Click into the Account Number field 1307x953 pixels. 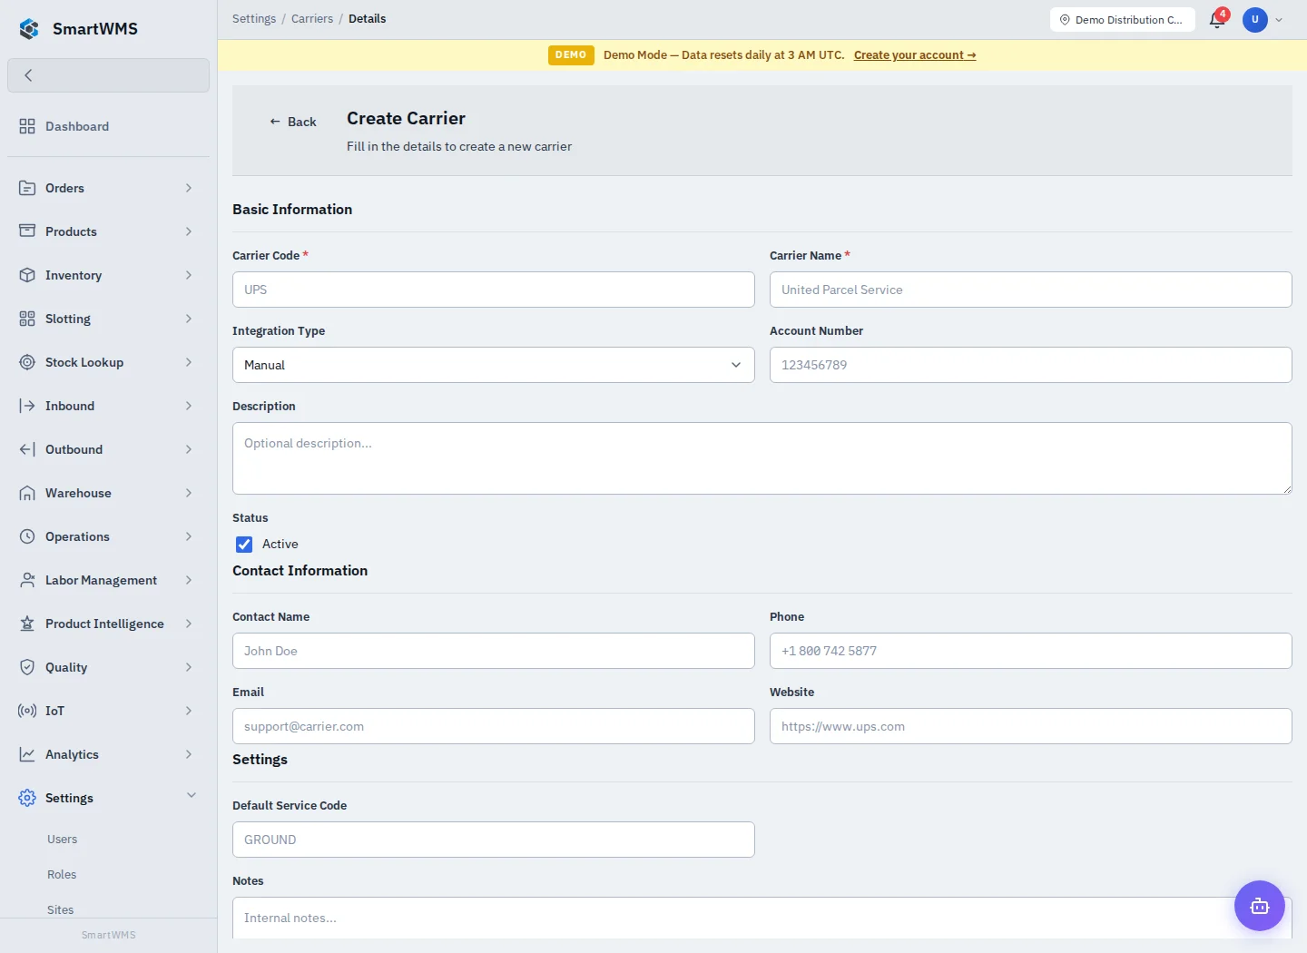click(1031, 365)
